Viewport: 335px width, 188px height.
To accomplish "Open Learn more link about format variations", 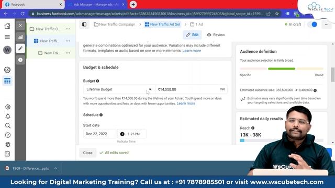I will pyautogui.click(x=192, y=51).
